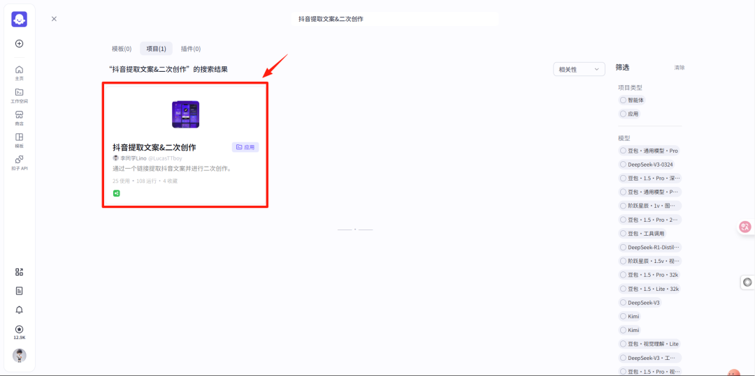Click the 模型 section label
This screenshot has height=376, width=755.
(624, 138)
